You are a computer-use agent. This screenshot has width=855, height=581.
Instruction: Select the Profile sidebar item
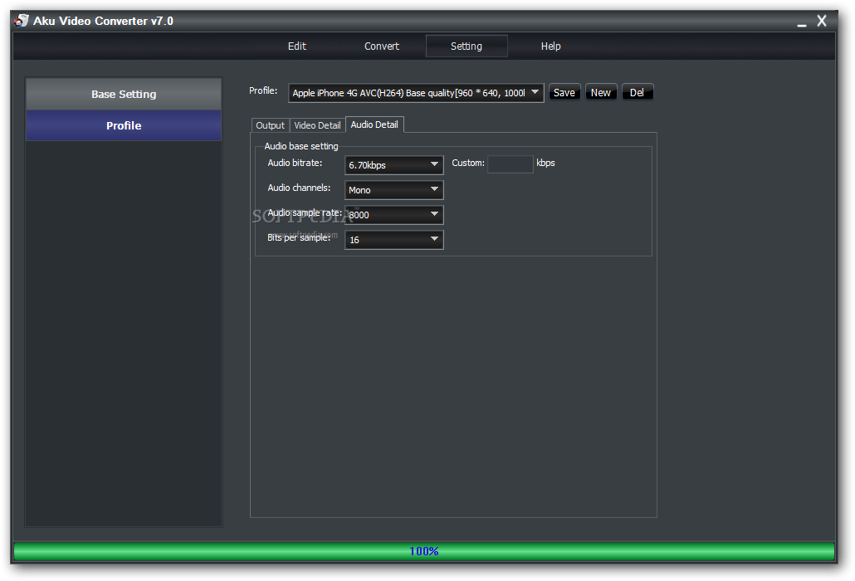(124, 126)
